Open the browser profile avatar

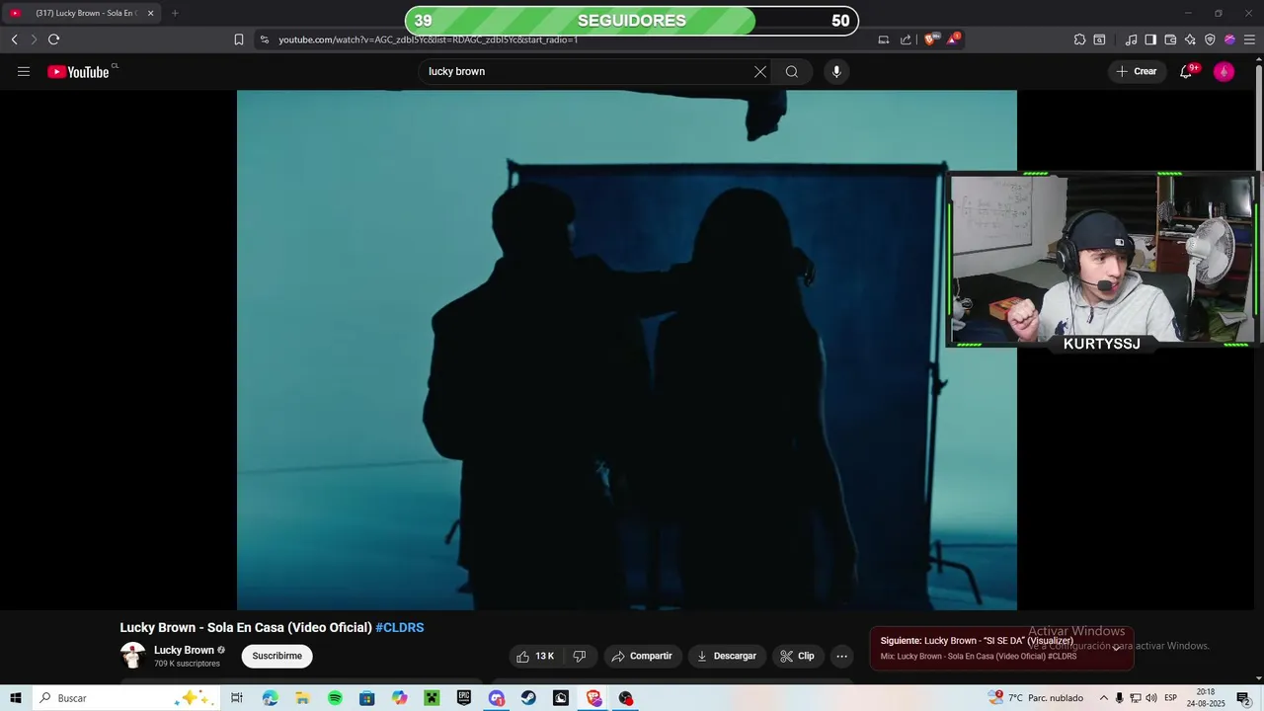click(x=1229, y=39)
